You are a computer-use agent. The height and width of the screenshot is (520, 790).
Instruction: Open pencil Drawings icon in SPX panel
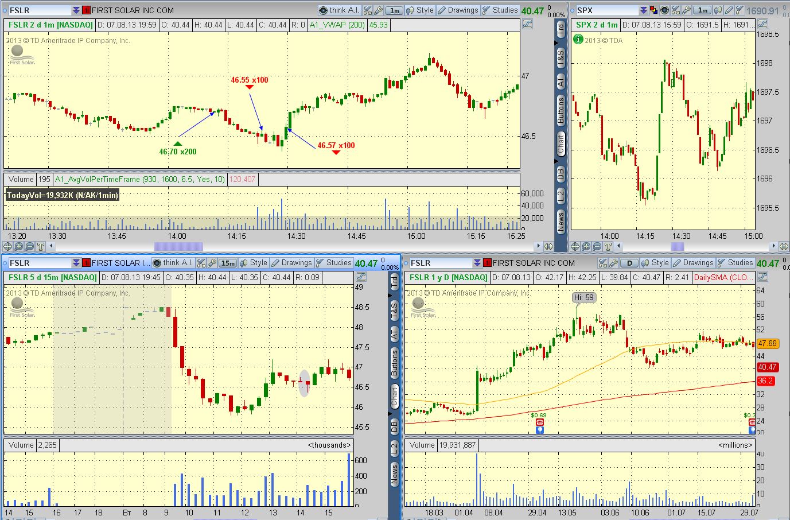click(729, 10)
